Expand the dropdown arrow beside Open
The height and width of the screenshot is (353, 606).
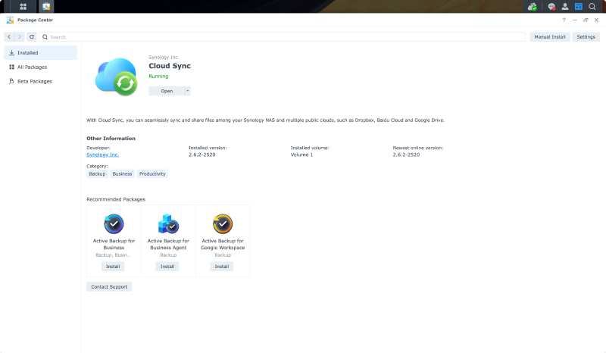tap(187, 91)
